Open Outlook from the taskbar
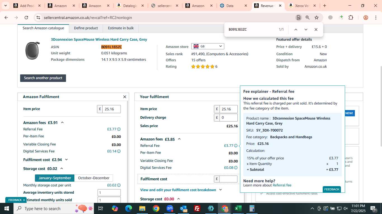382x214 pixels. (183, 208)
